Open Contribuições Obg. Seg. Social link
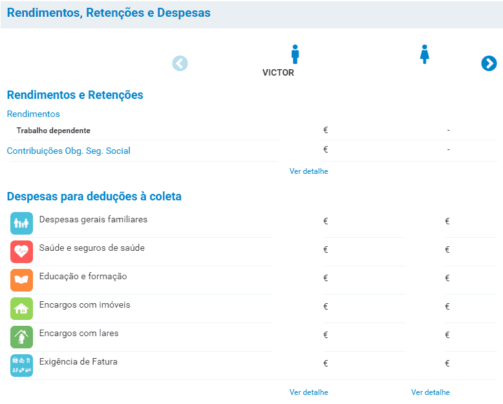 [x=69, y=151]
